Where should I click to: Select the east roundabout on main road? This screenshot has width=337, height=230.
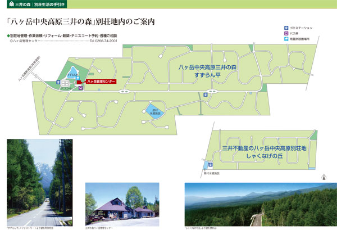[212, 92]
